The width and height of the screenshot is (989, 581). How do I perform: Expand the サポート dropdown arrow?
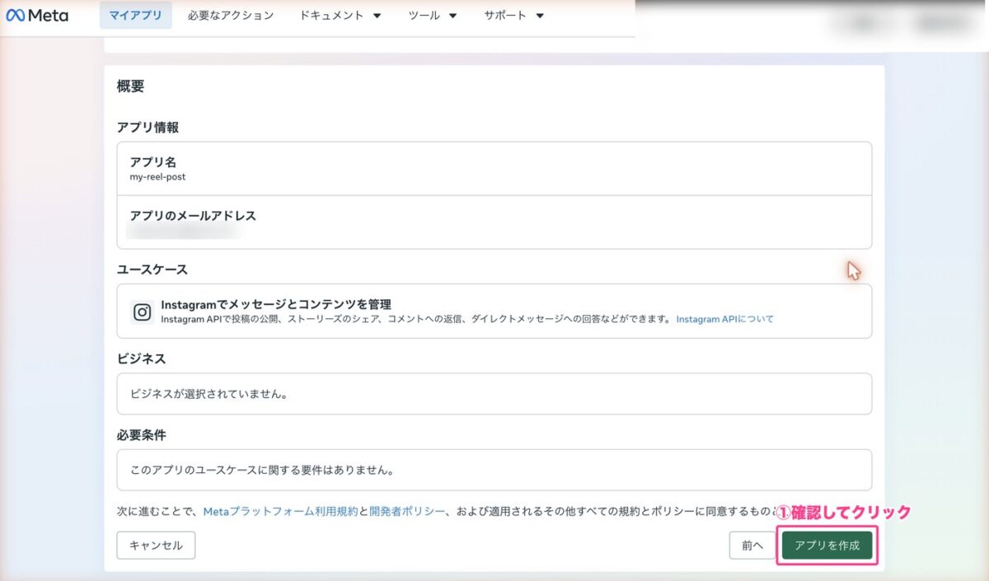coord(540,16)
